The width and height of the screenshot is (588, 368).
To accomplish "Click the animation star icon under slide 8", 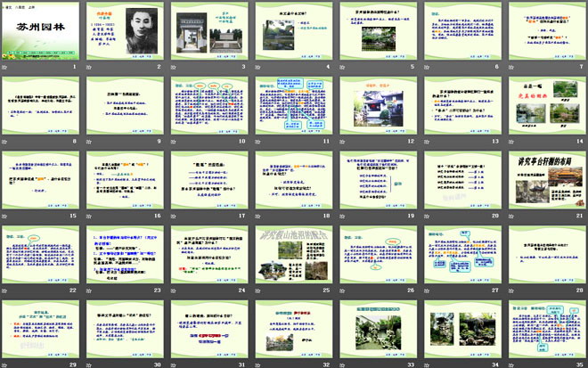I will coord(4,142).
